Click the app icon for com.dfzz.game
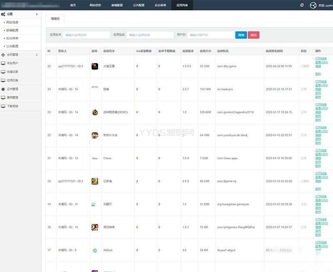 tap(94, 66)
